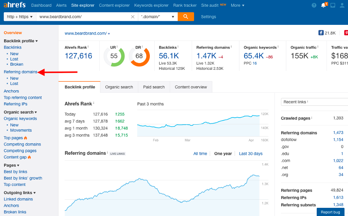
Task: Open Referring domains in the sidebar
Action: pyautogui.click(x=20, y=72)
